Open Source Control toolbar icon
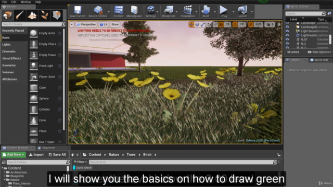Viewport: 333px width, 187px height. [x=98, y=11]
